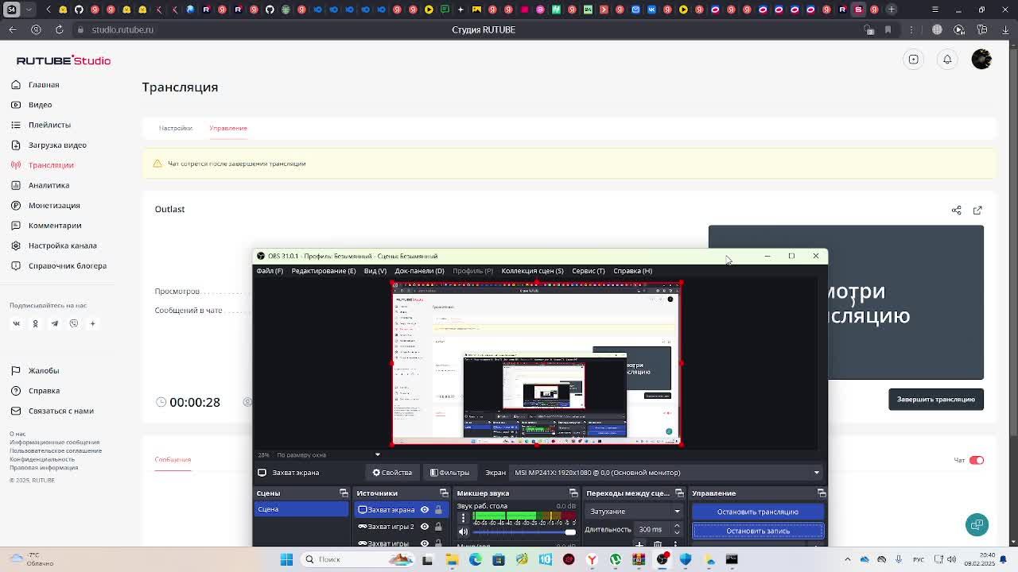Open the Пользовательское соглашение link
The image size is (1018, 572).
(x=56, y=450)
